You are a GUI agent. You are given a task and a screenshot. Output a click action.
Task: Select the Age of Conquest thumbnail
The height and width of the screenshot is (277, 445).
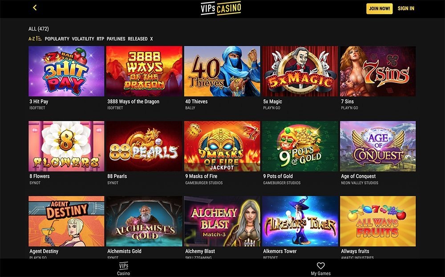point(378,146)
